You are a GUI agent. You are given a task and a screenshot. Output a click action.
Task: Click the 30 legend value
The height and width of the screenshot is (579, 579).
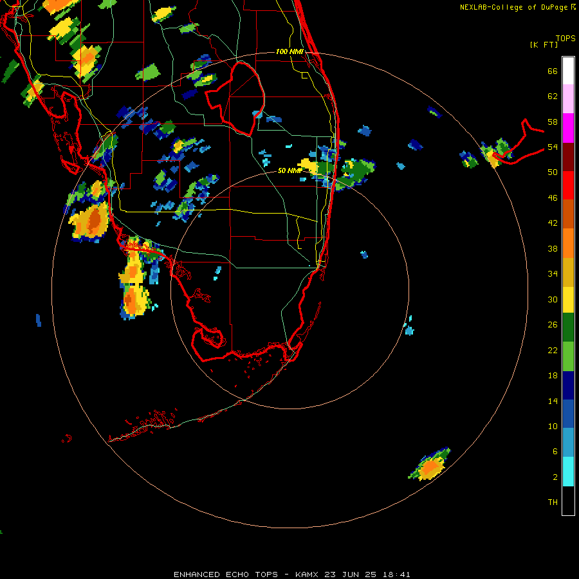553,299
